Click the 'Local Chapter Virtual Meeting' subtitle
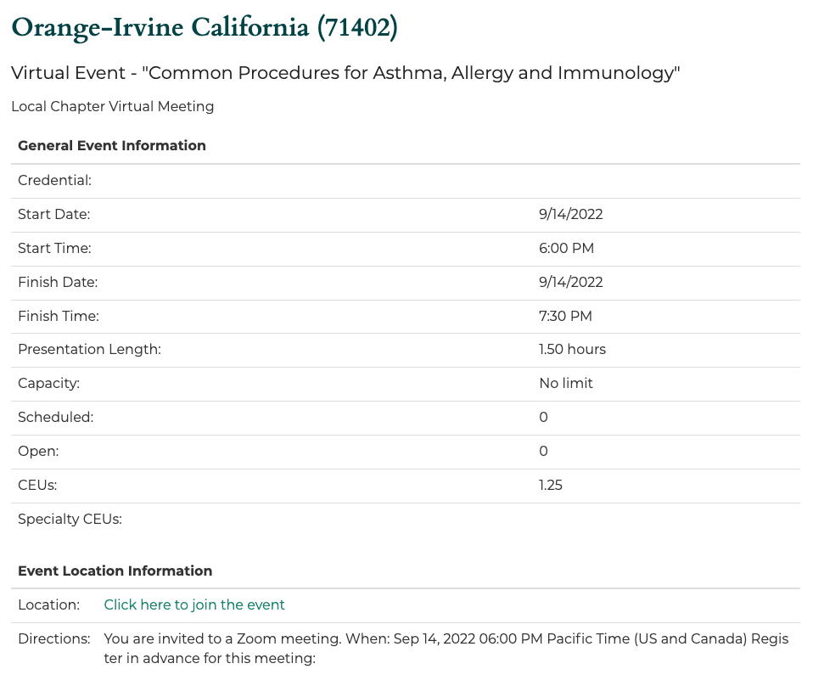This screenshot has width=813, height=686. coord(113,107)
